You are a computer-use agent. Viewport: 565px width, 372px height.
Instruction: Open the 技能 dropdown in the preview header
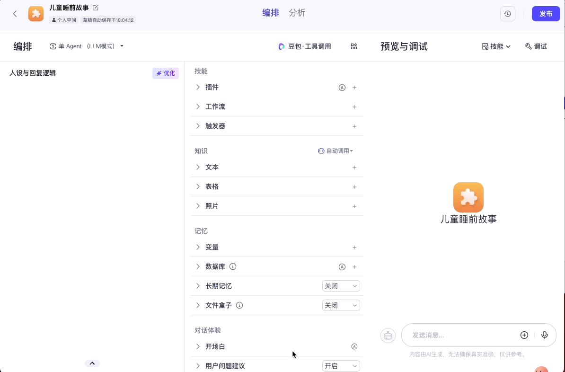[495, 46]
